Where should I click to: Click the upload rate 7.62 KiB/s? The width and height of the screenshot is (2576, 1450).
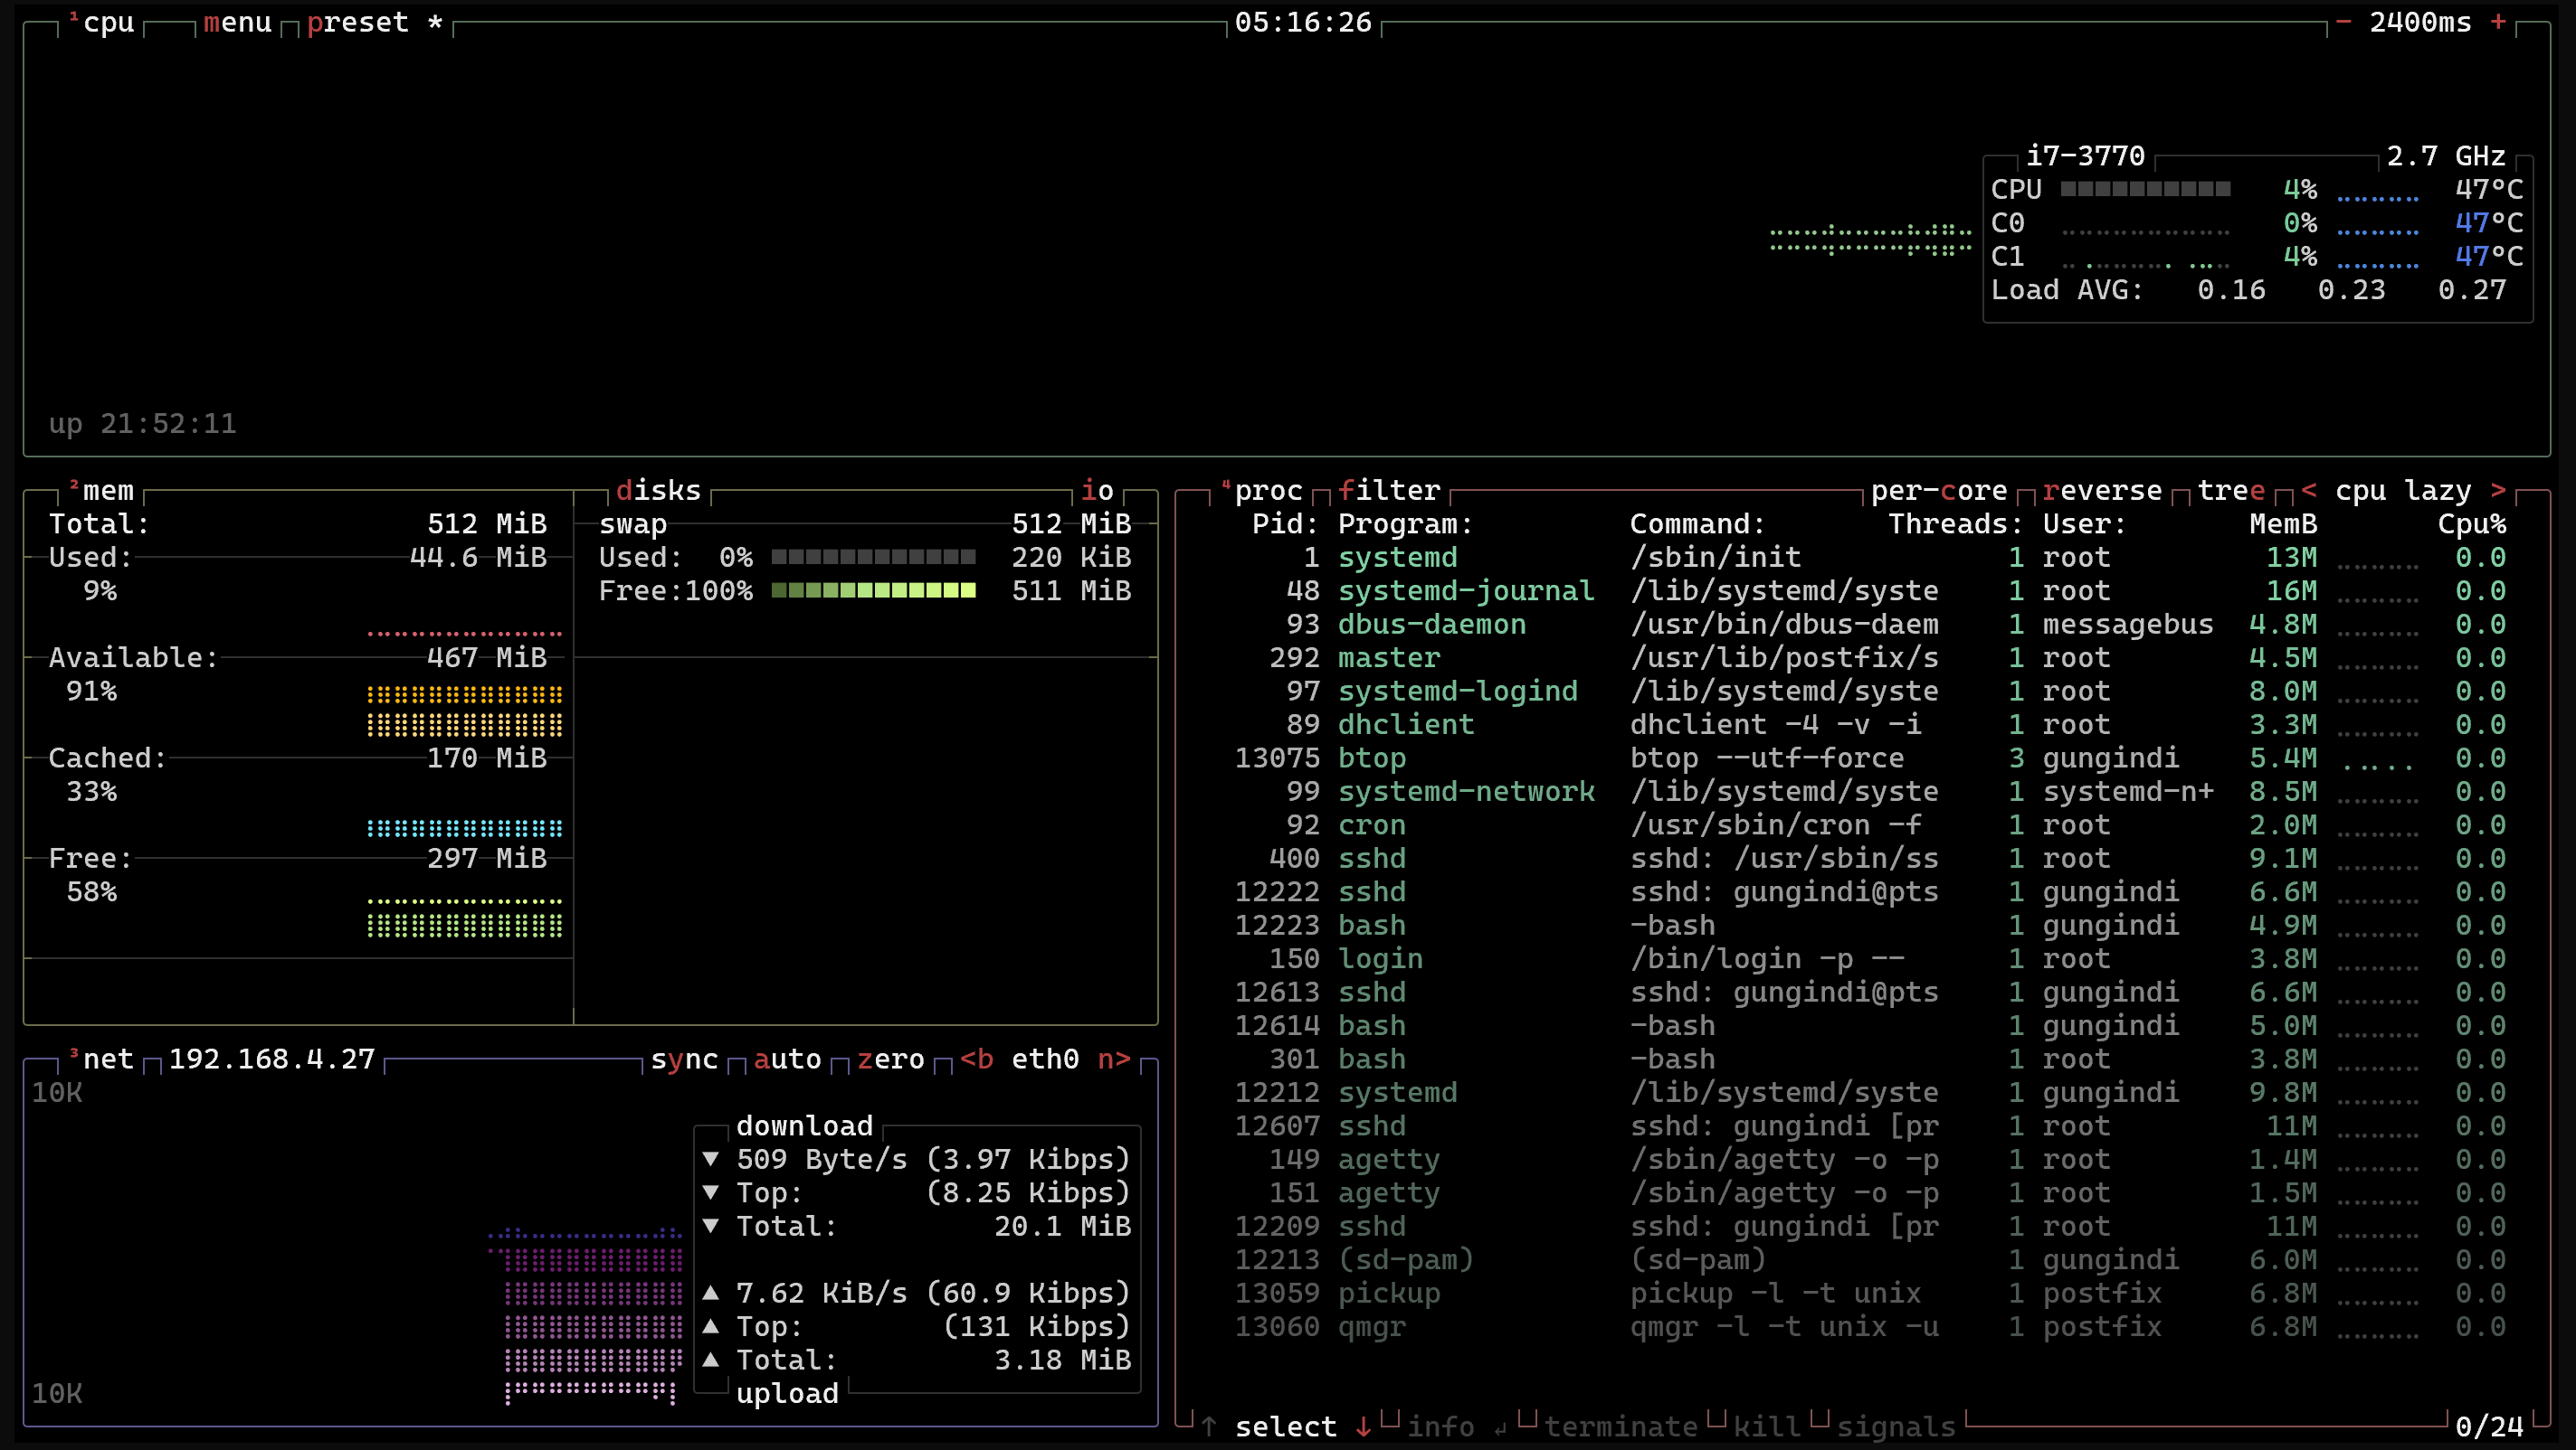coord(821,1295)
